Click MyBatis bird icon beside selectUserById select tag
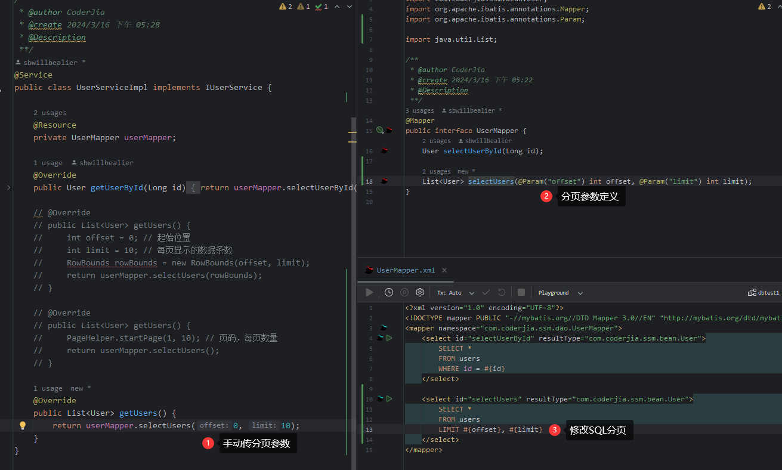Screen dimensions: 782x470 (380, 338)
